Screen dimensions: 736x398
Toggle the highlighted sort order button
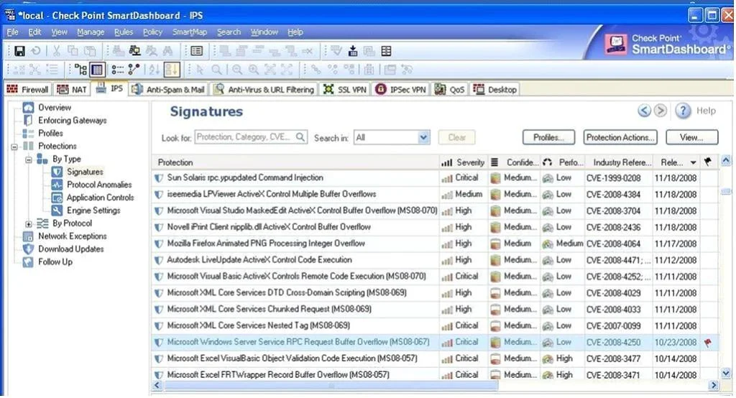point(172,70)
